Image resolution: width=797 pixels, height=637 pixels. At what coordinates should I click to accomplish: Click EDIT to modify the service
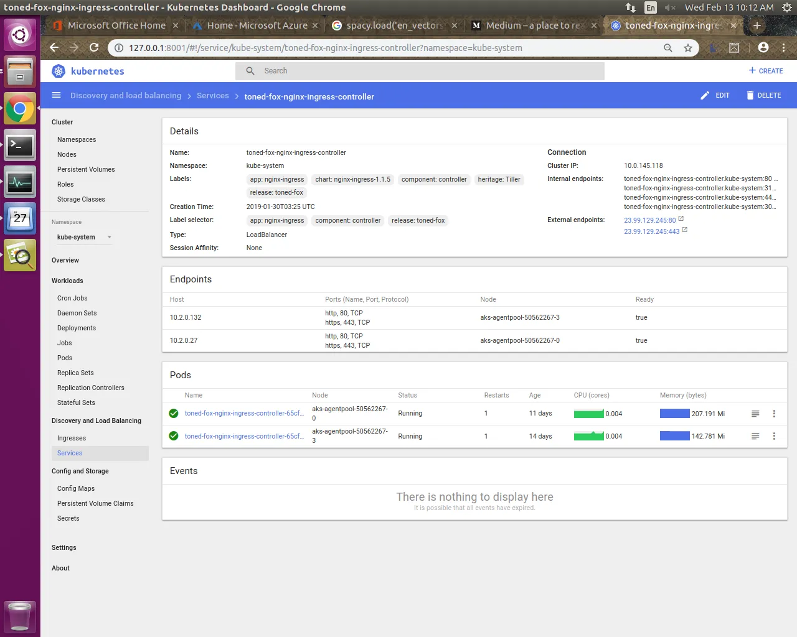715,95
